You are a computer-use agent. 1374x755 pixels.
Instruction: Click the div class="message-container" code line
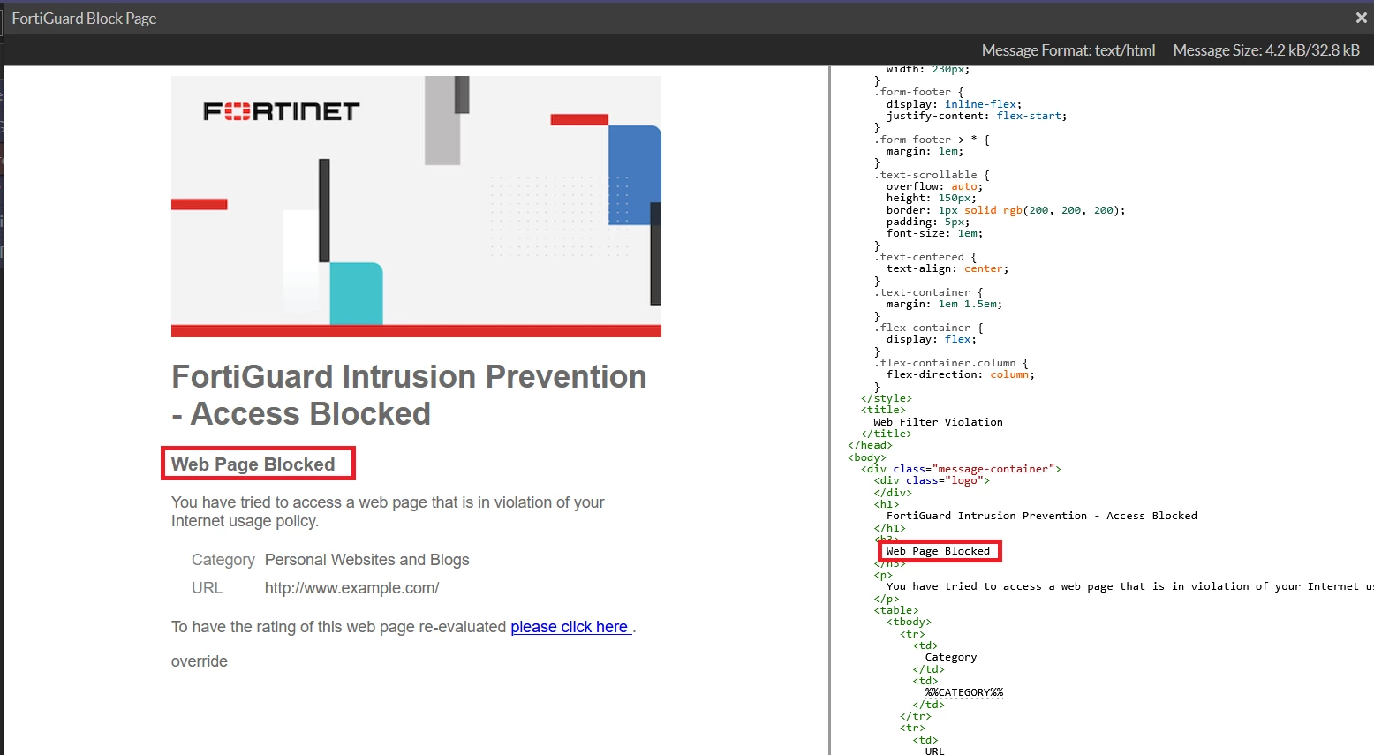961,469
